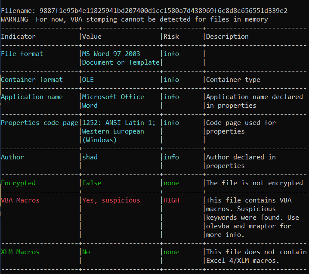The image size is (309, 274).
Task: Click 'Author declared in' description
Action: click(x=241, y=157)
